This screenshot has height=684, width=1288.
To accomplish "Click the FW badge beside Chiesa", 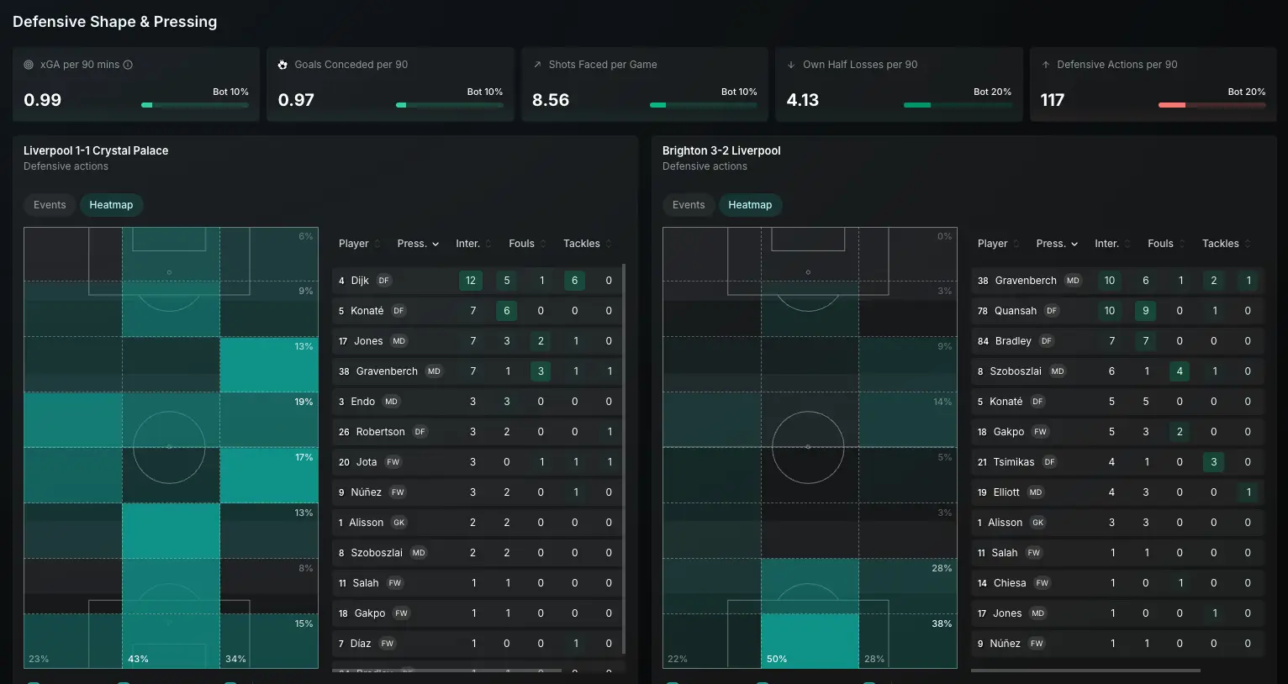I will (1043, 583).
